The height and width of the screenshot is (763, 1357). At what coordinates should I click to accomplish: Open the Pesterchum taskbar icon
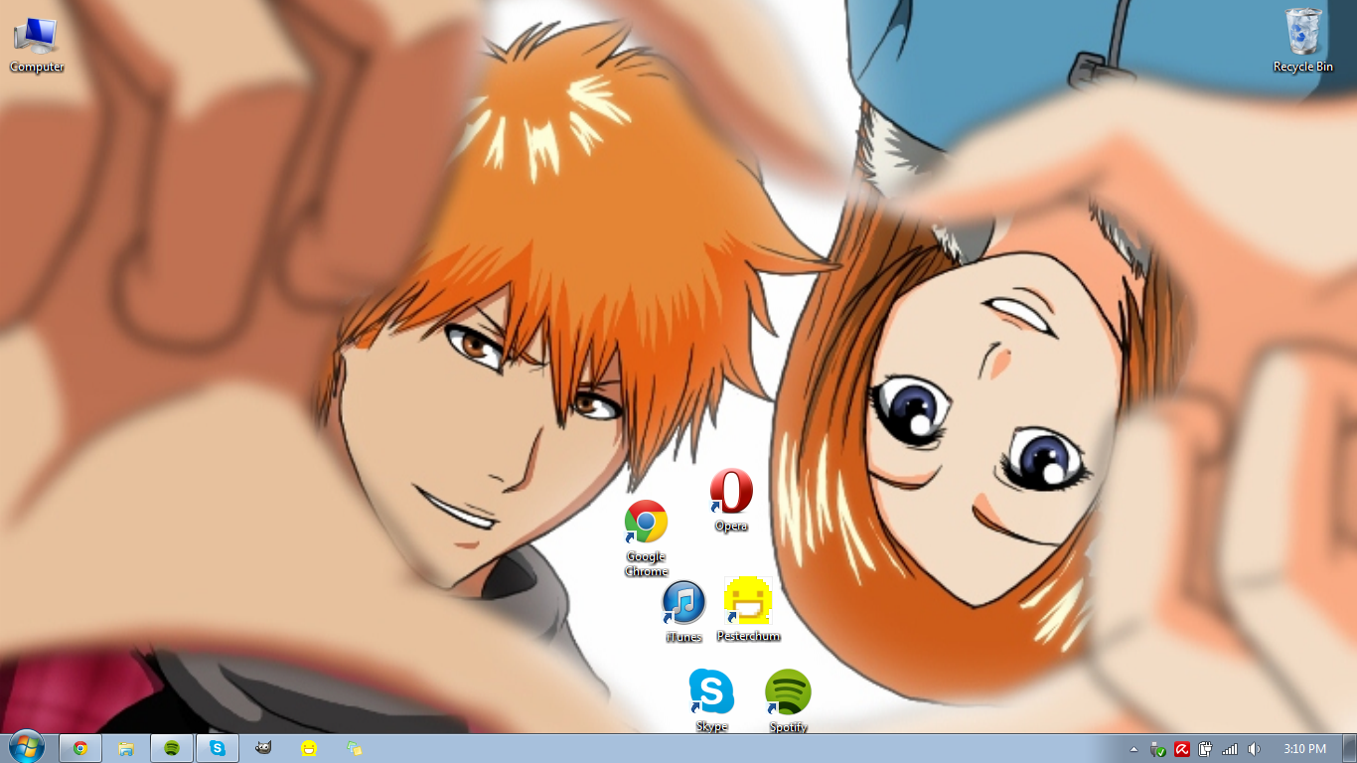309,747
